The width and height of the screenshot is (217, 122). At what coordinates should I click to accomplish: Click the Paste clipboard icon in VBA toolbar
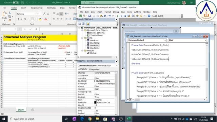pos(101,16)
